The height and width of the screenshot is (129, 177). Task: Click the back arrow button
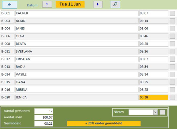[10, 5]
